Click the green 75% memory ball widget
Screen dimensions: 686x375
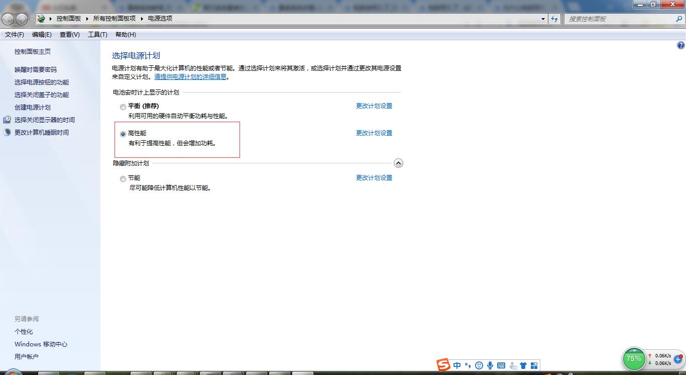click(x=633, y=359)
